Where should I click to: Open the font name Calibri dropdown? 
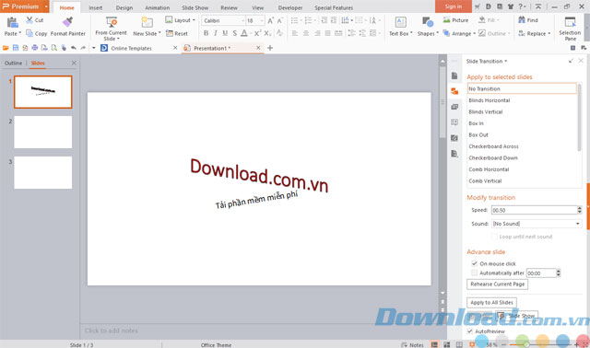point(242,20)
